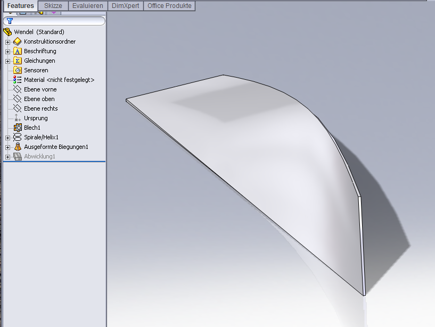Switch to the Features tab

[x=21, y=6]
